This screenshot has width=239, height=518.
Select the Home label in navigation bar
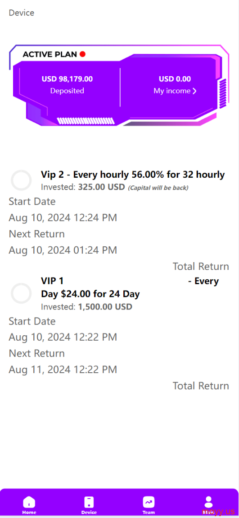(x=29, y=513)
